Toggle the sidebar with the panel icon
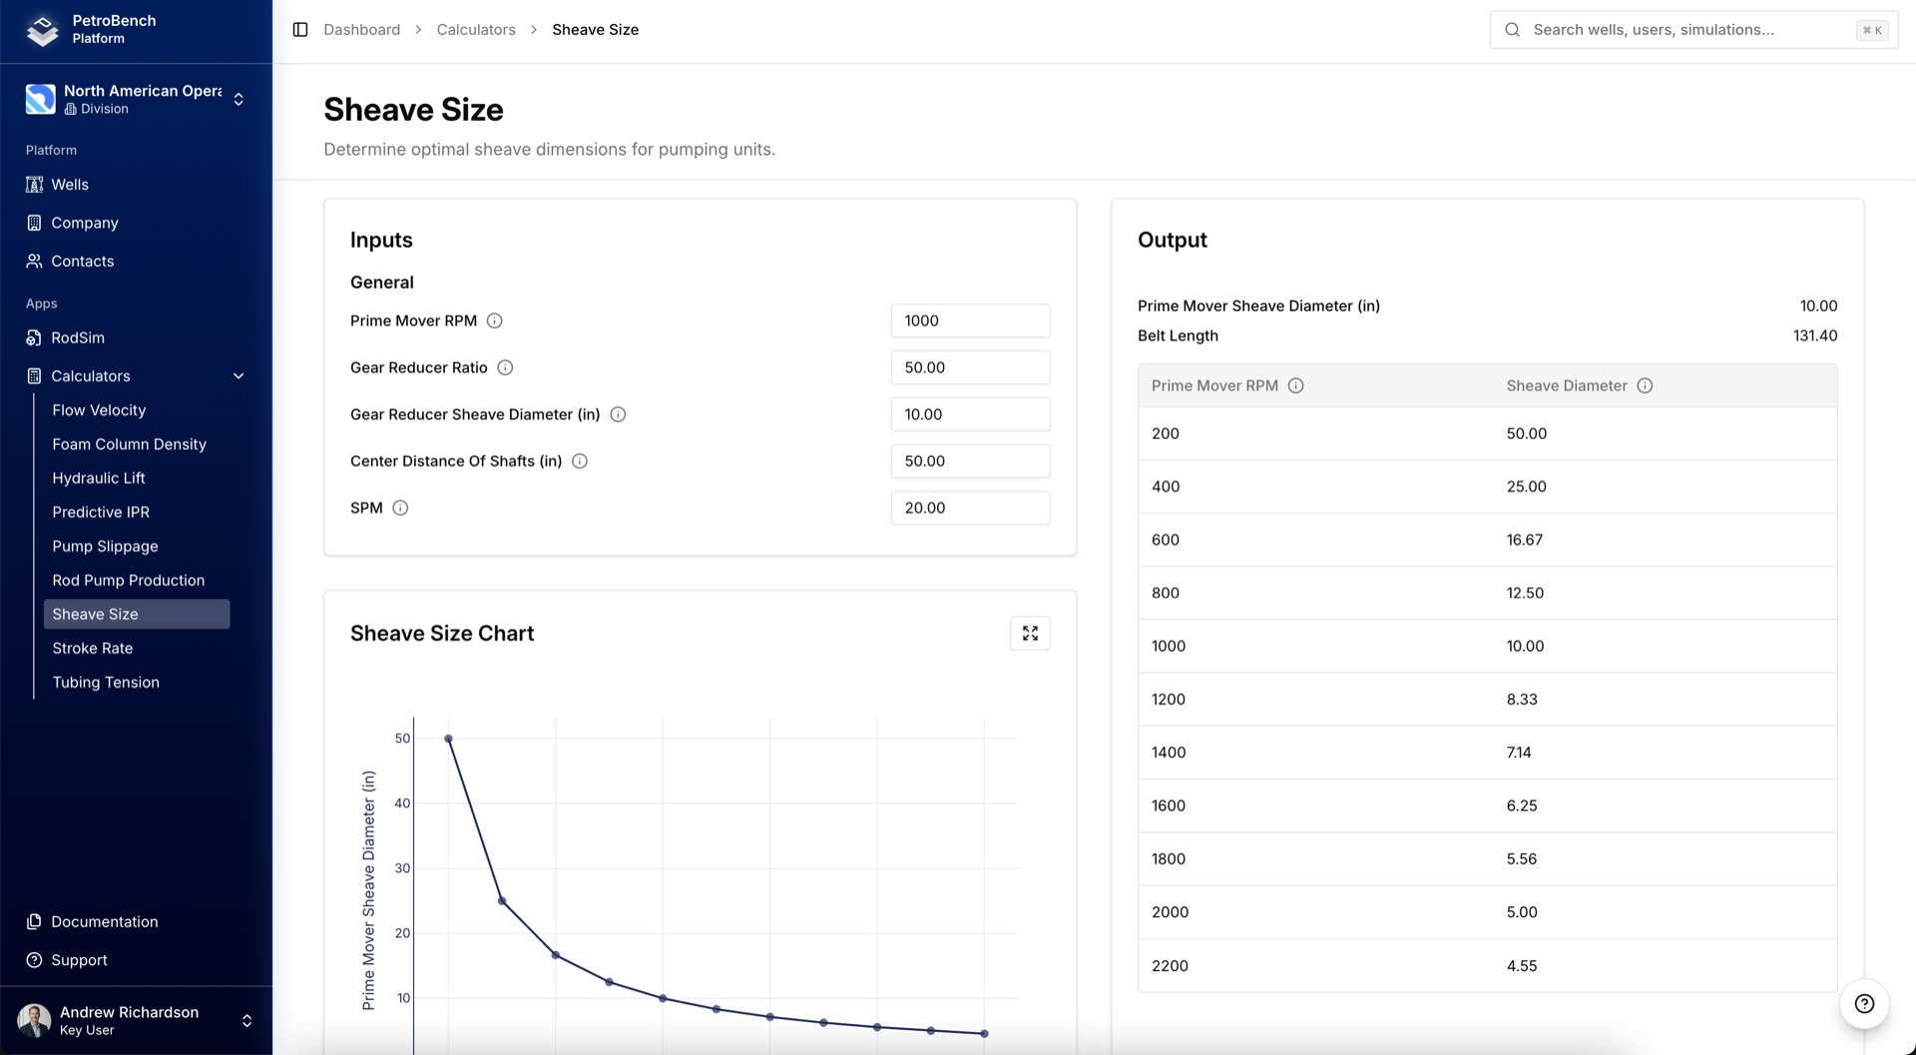Screen dimensions: 1916x1055 300,29
